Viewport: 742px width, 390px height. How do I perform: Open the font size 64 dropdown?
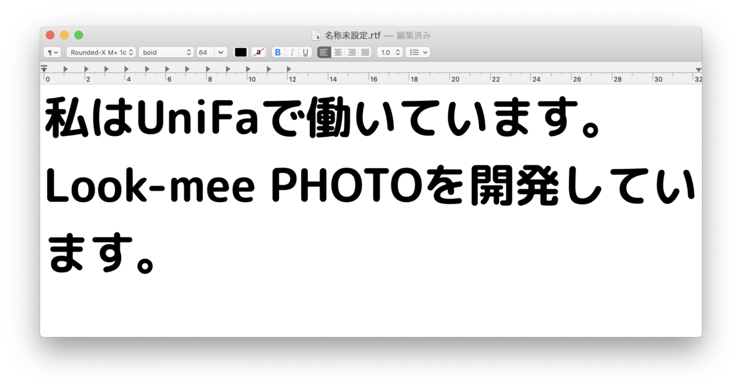[x=211, y=52]
